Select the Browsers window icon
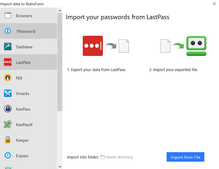219x169 pixels. click(8, 15)
